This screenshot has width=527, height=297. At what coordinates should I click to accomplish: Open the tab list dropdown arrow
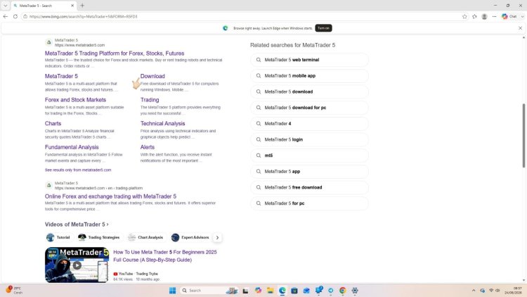coord(6,6)
